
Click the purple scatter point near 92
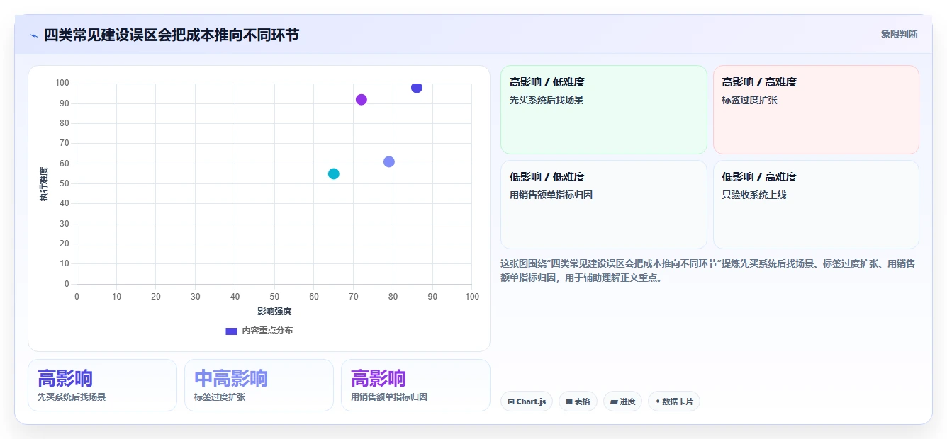point(362,100)
